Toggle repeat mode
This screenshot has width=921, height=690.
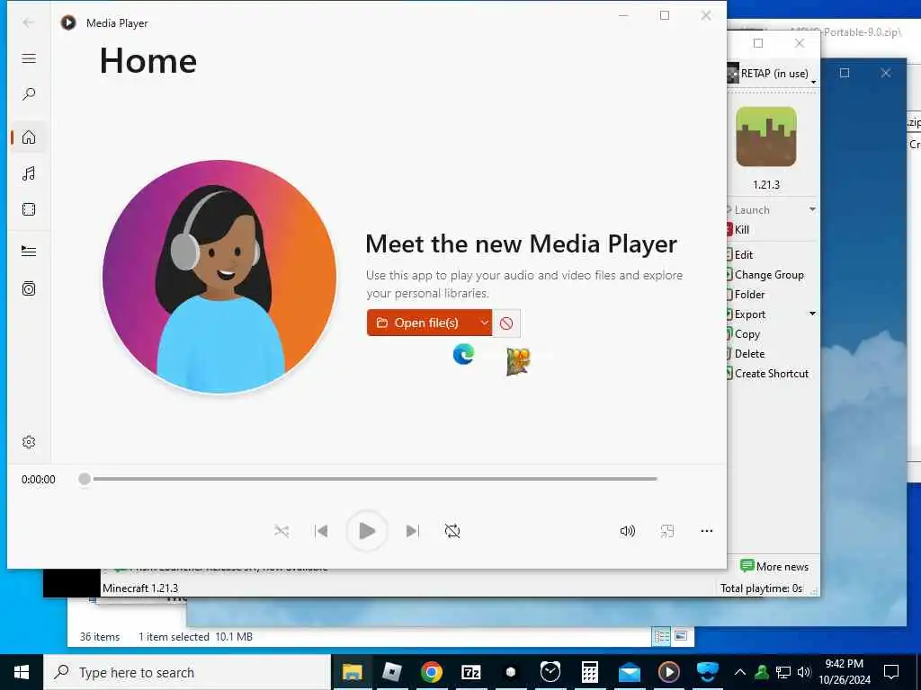click(x=452, y=532)
